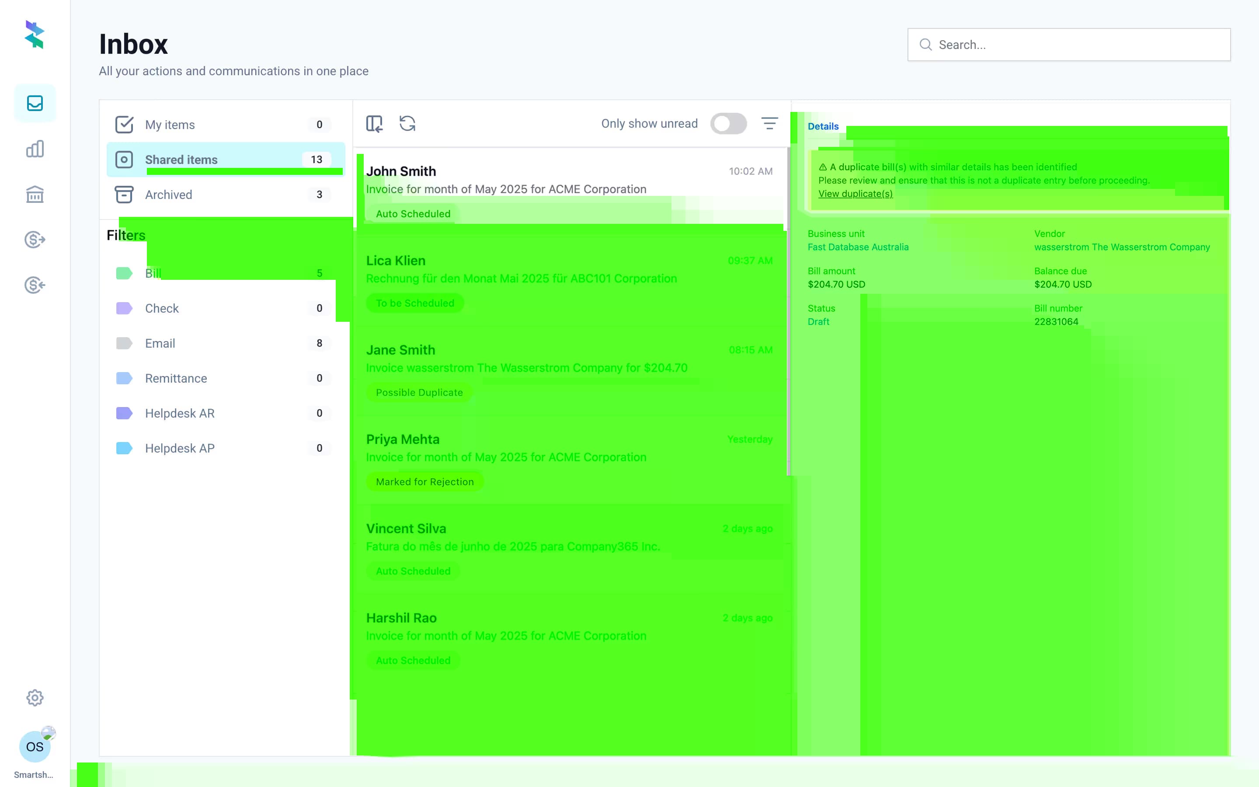1259x787 pixels.
Task: Toggle Only show unread switch
Action: 728,123
